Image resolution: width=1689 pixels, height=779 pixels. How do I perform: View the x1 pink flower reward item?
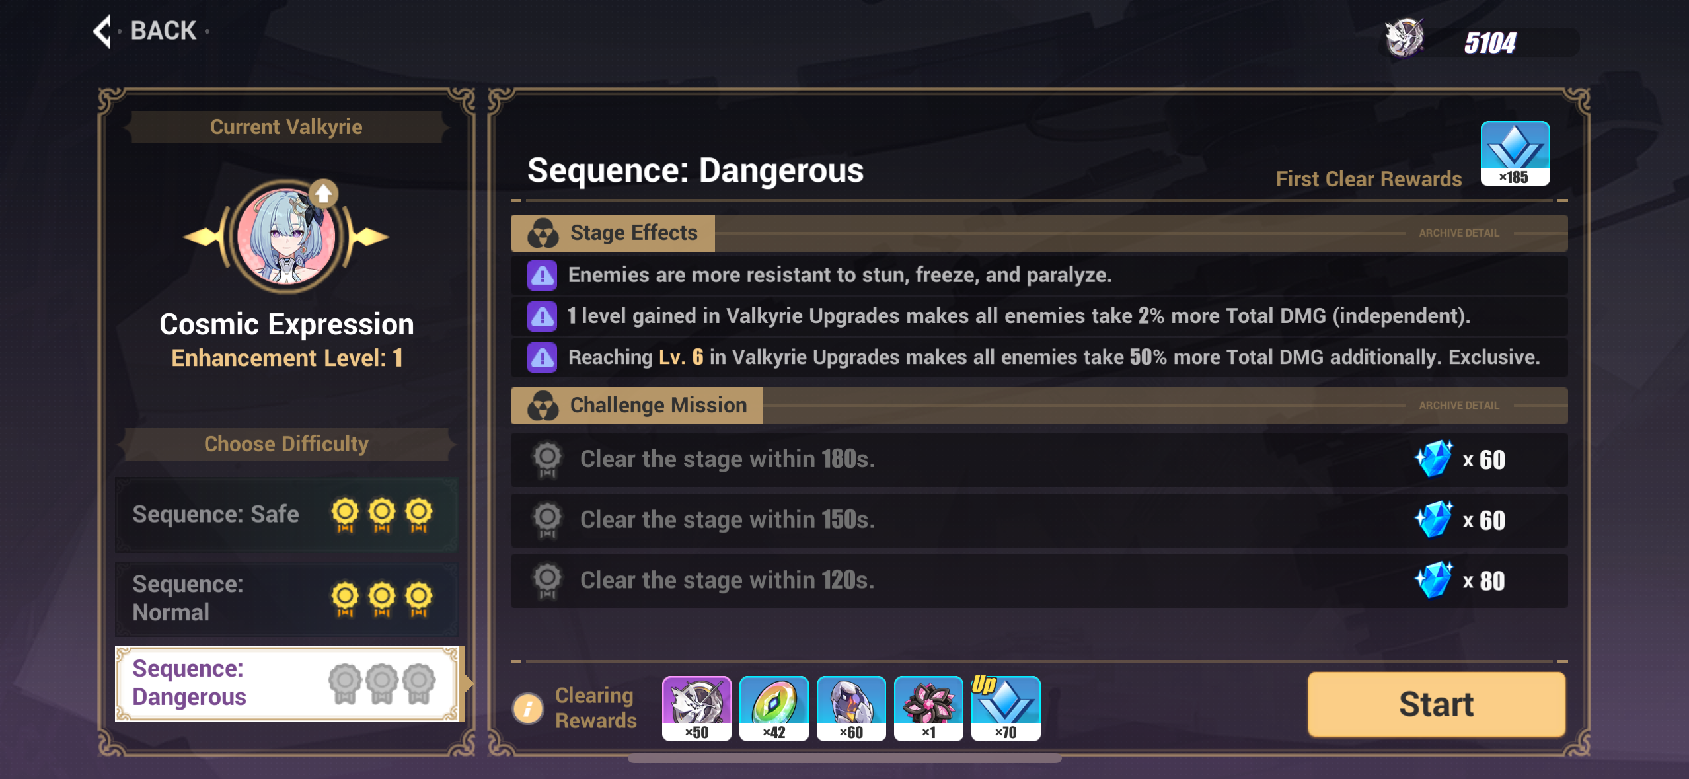pos(928,708)
